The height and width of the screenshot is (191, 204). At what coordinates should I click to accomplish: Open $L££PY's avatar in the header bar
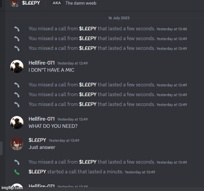[x=14, y=3]
